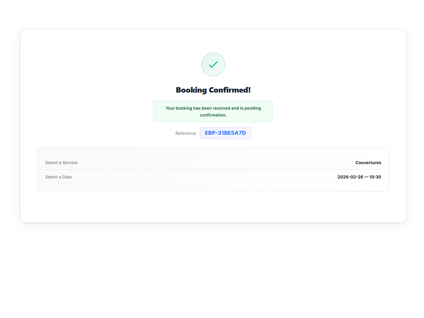
Task: Click the 2026-02-26 booking date
Action: (x=350, y=177)
